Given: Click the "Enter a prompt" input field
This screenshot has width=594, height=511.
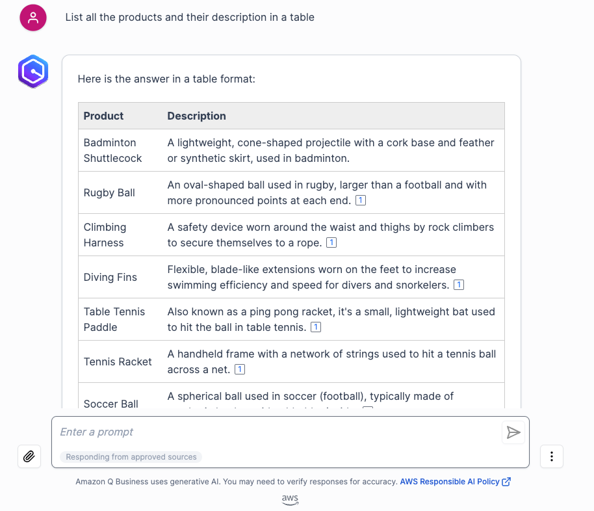Looking at the screenshot, I should [273, 432].
